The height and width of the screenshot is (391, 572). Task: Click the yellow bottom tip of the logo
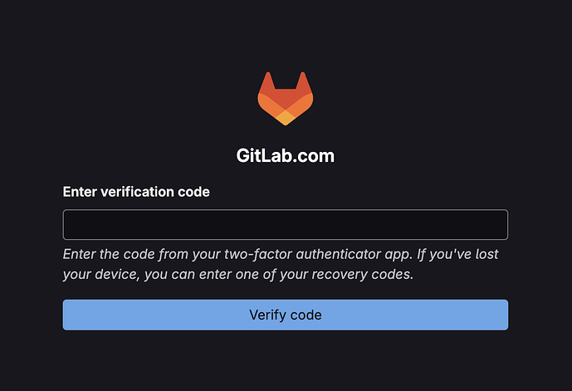286,118
